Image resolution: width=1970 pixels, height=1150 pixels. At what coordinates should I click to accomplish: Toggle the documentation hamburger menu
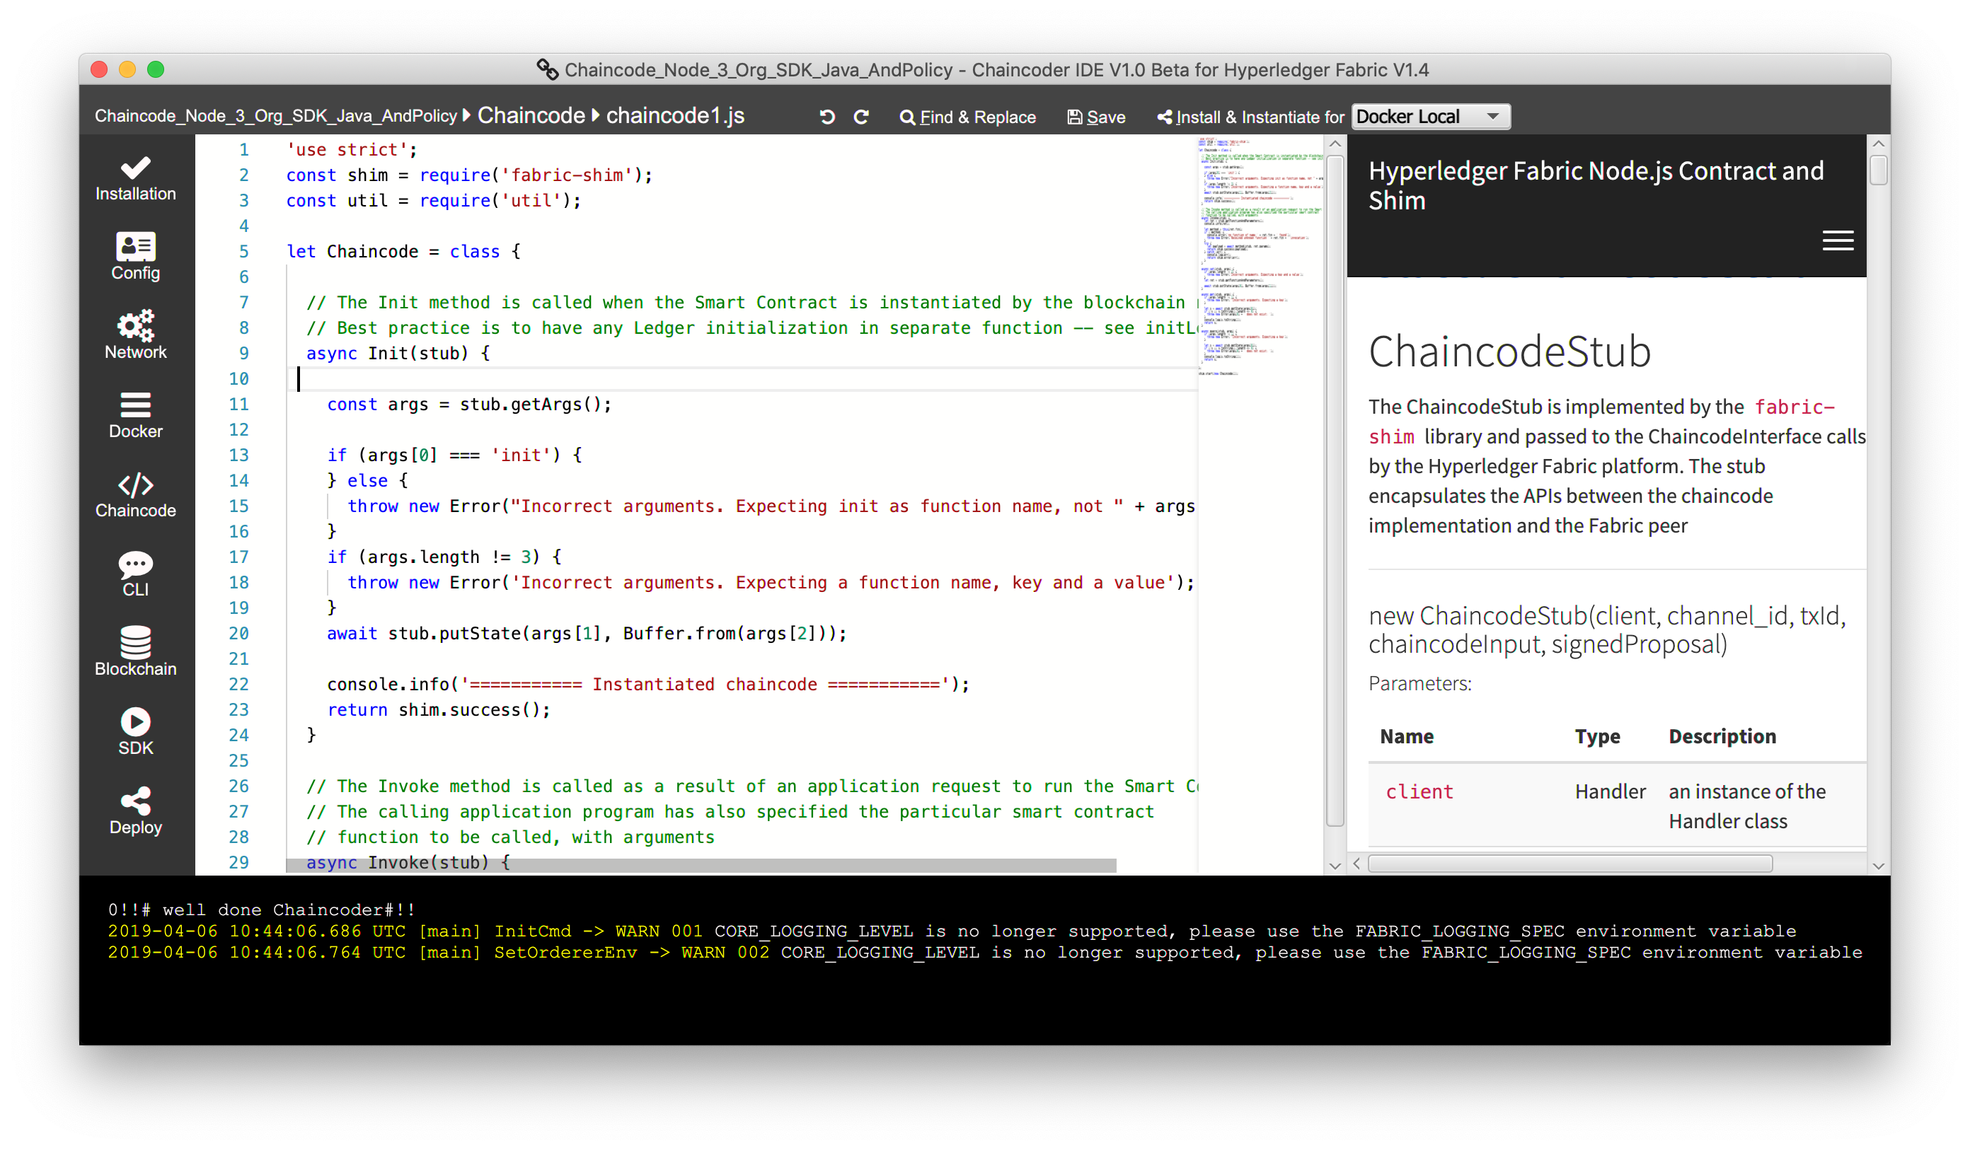coord(1837,240)
